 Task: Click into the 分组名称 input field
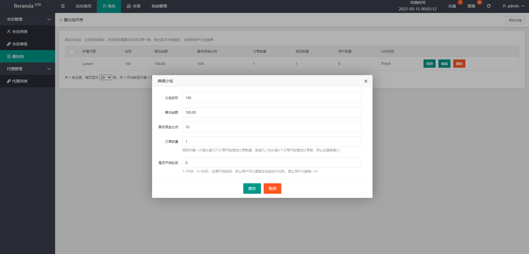(x=272, y=98)
